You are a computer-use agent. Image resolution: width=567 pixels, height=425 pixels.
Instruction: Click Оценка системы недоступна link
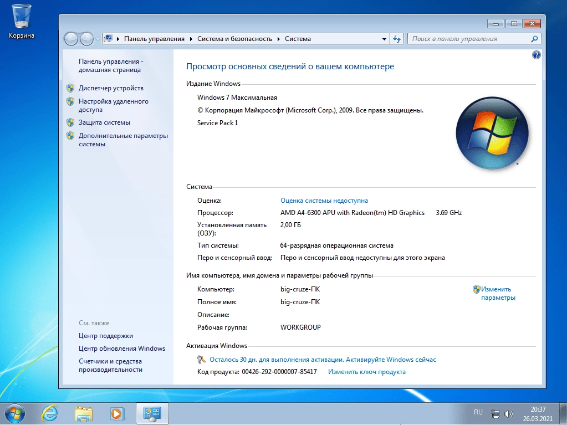click(x=324, y=201)
